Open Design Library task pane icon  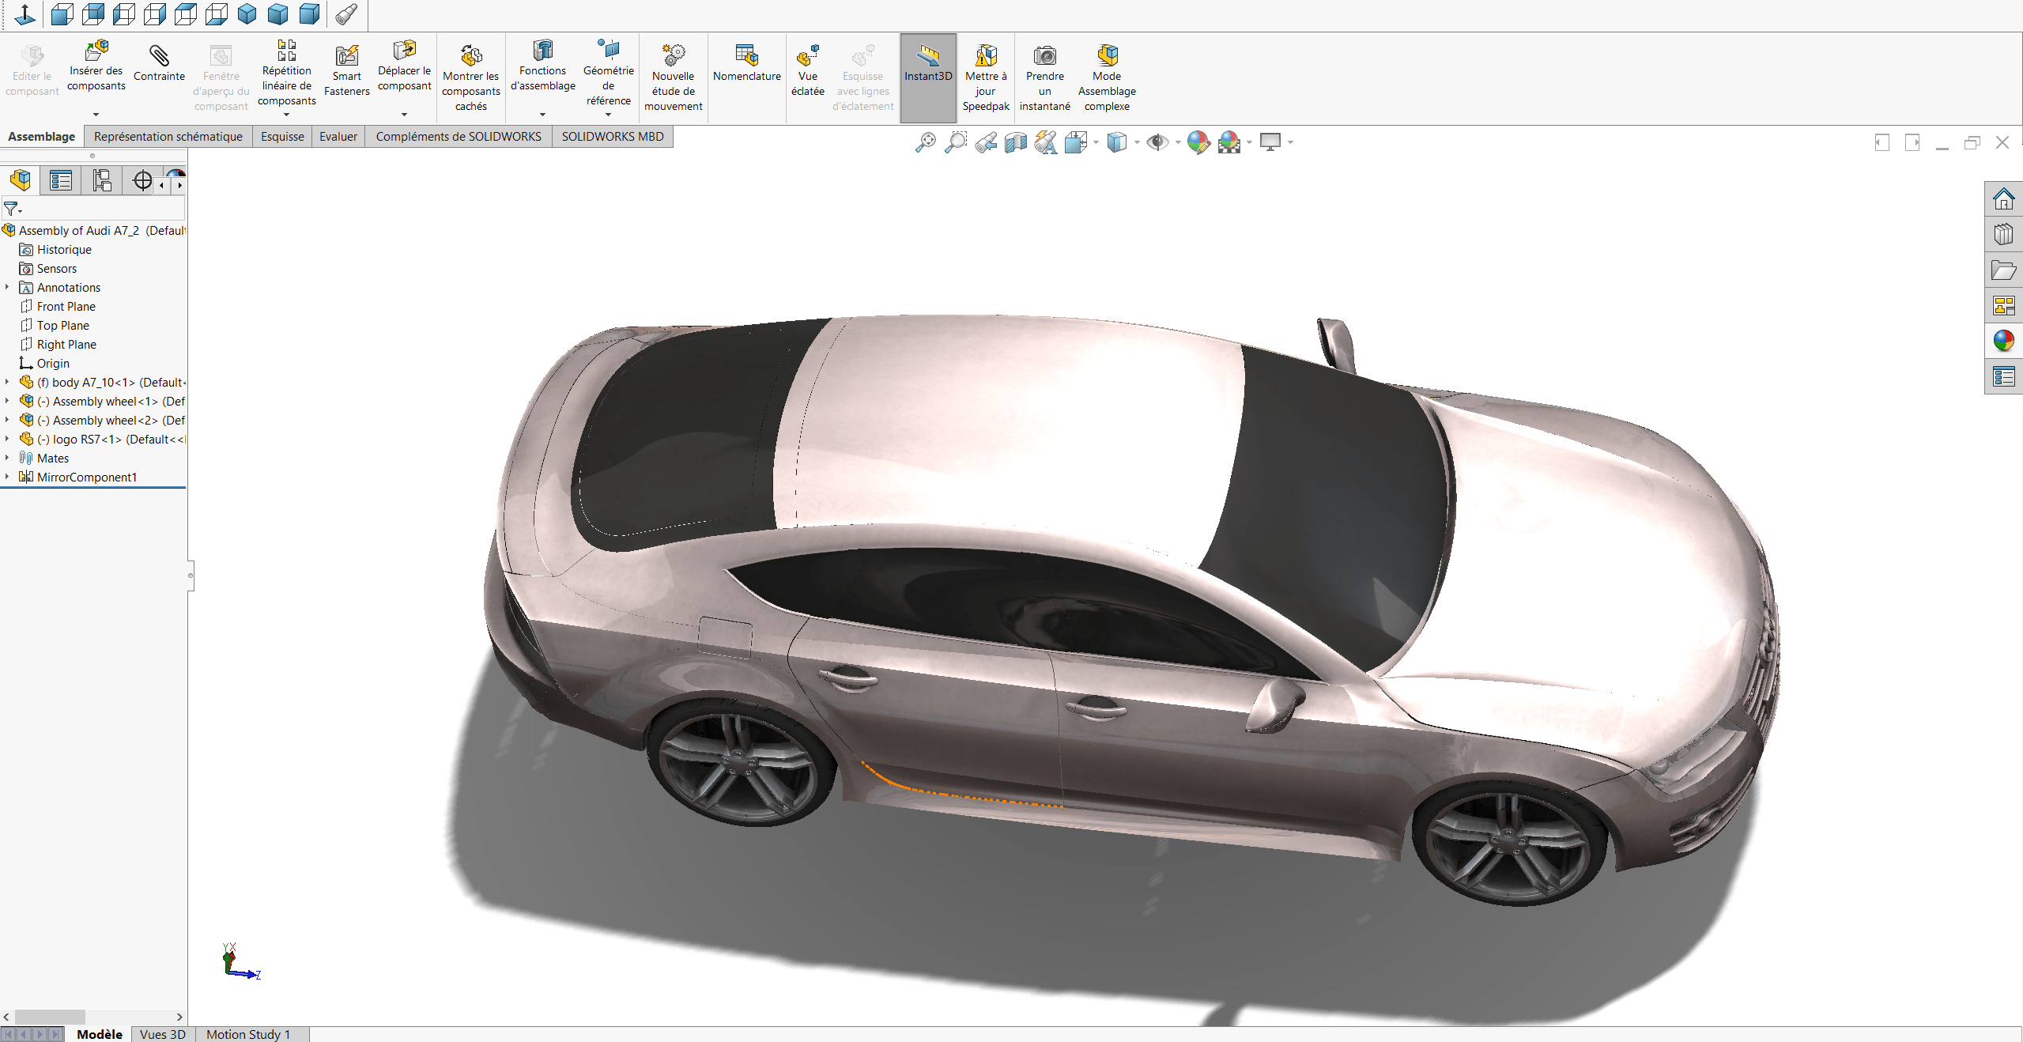tap(2003, 235)
